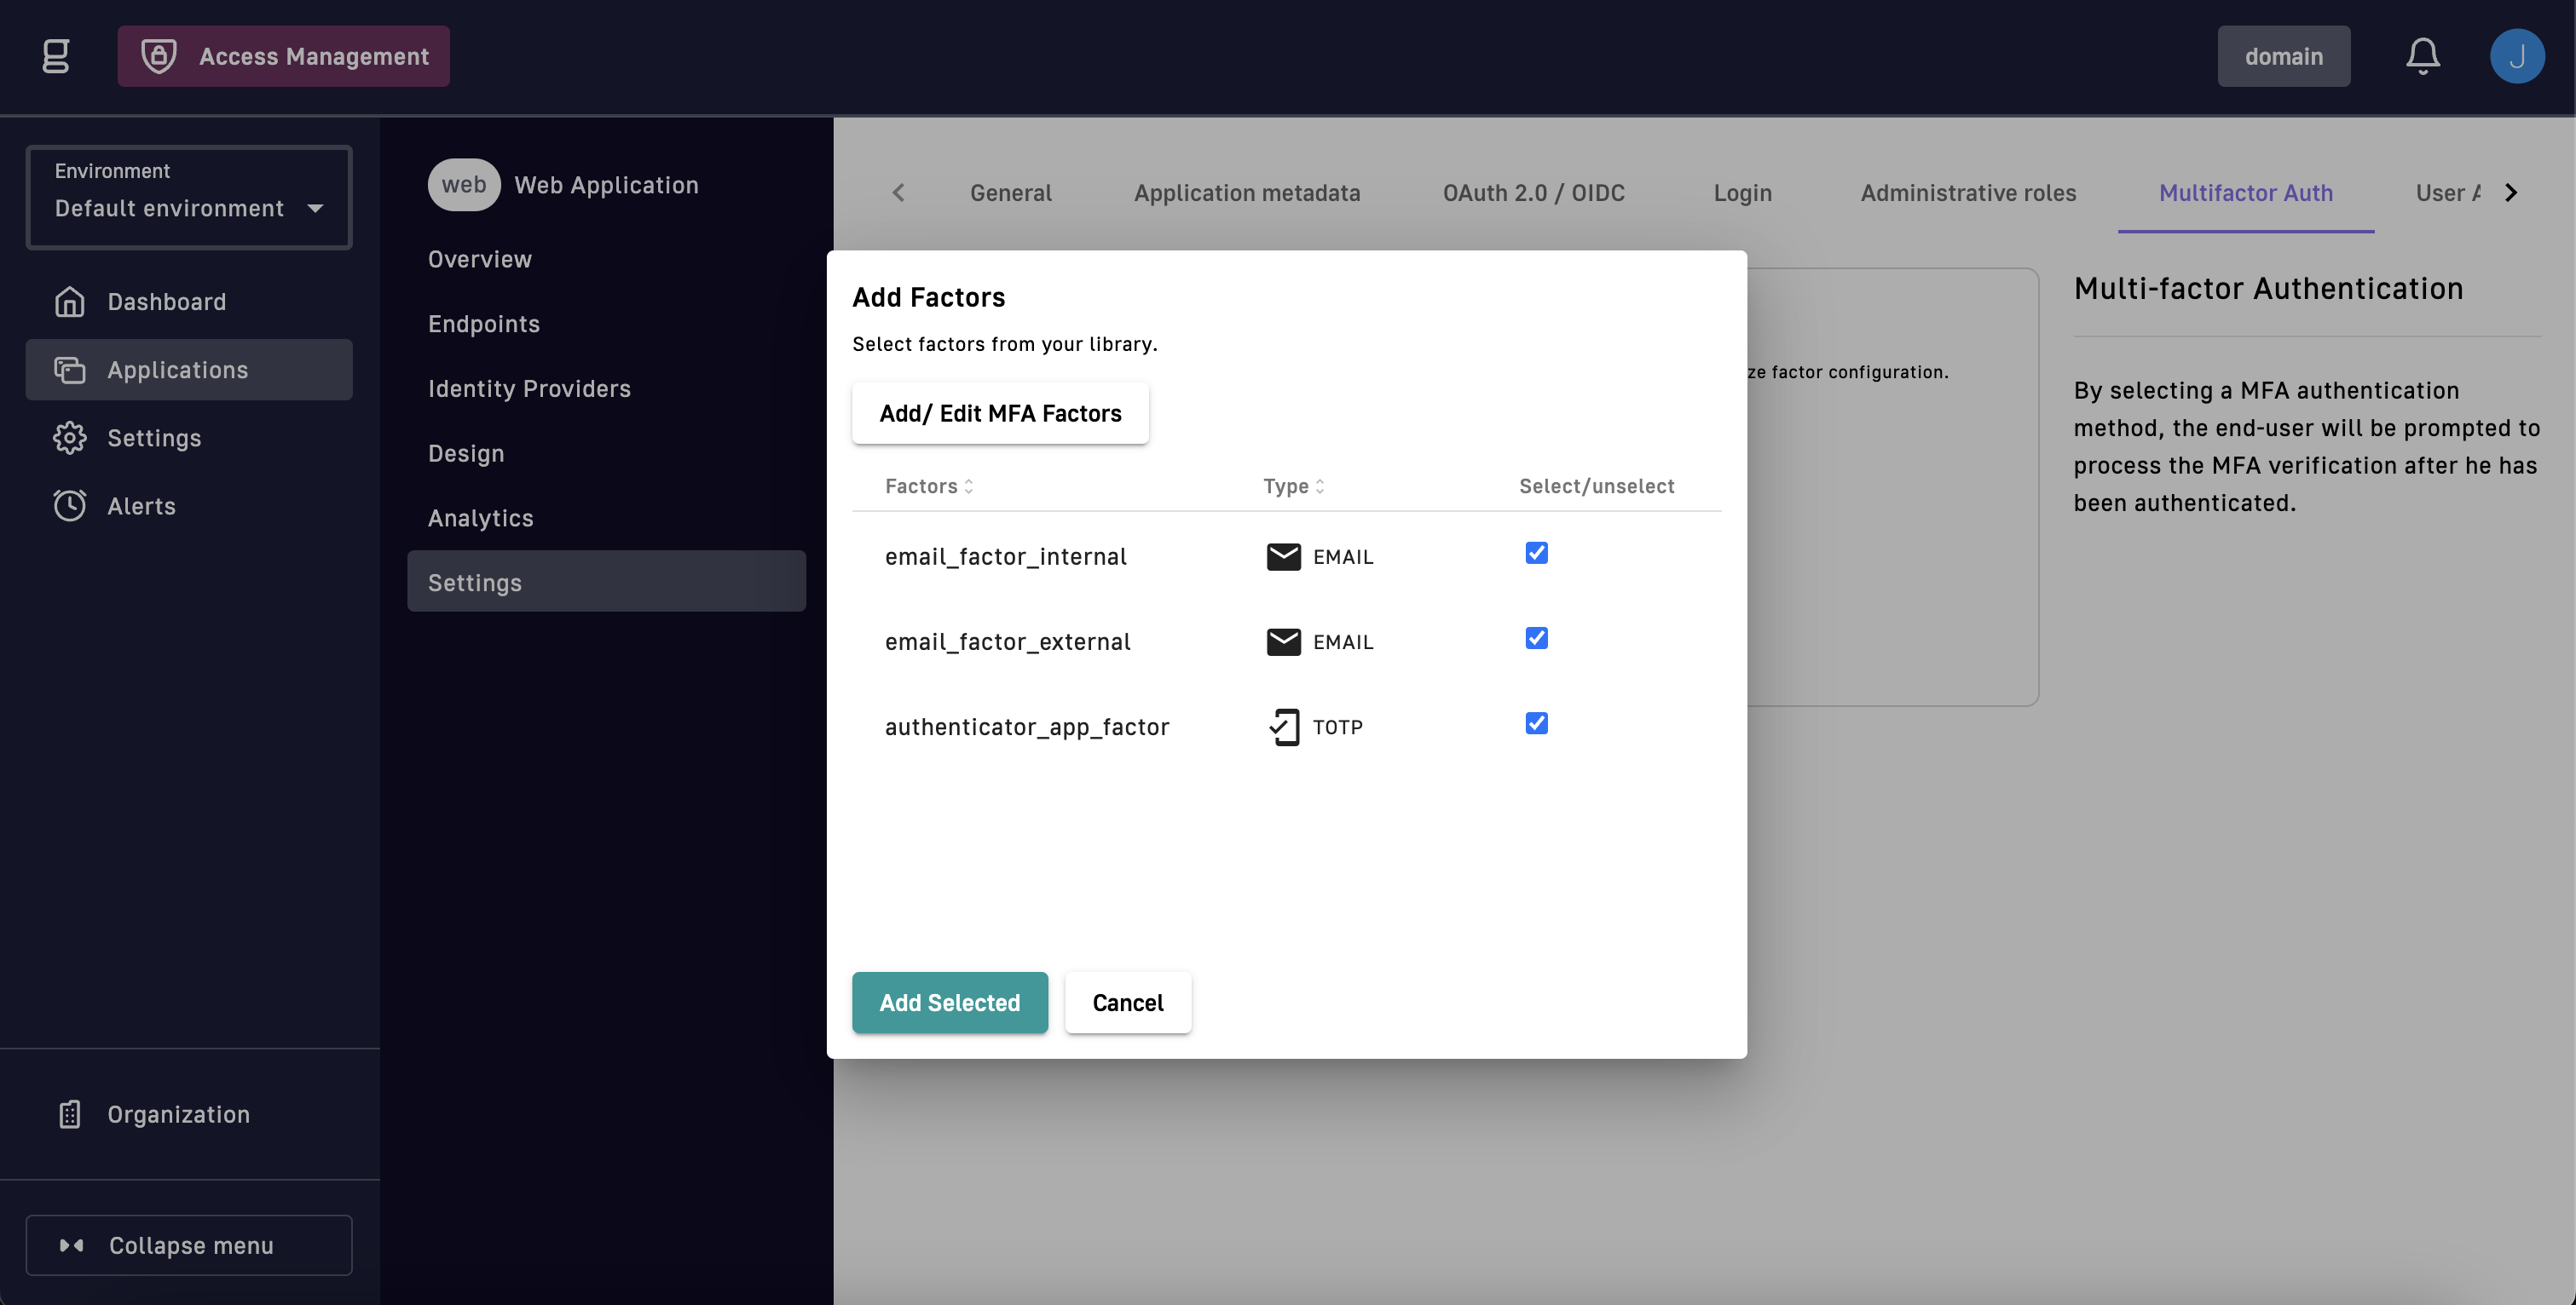The image size is (2576, 1305).
Task: Click the Settings gear icon in sidebar
Action: (69, 438)
